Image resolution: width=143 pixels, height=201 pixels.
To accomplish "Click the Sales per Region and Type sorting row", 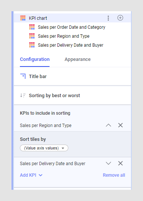I will tap(72, 125).
